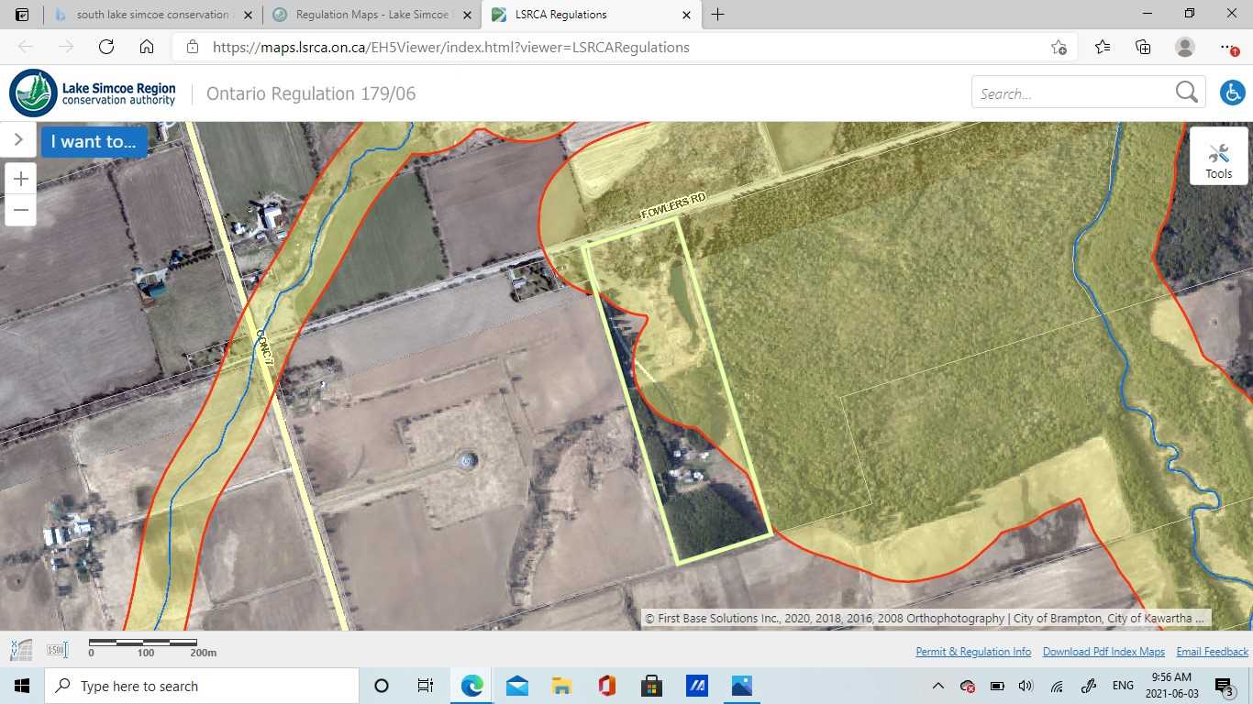Open the Email Feedback link
Screen dimensions: 1253x704
click(x=1212, y=652)
